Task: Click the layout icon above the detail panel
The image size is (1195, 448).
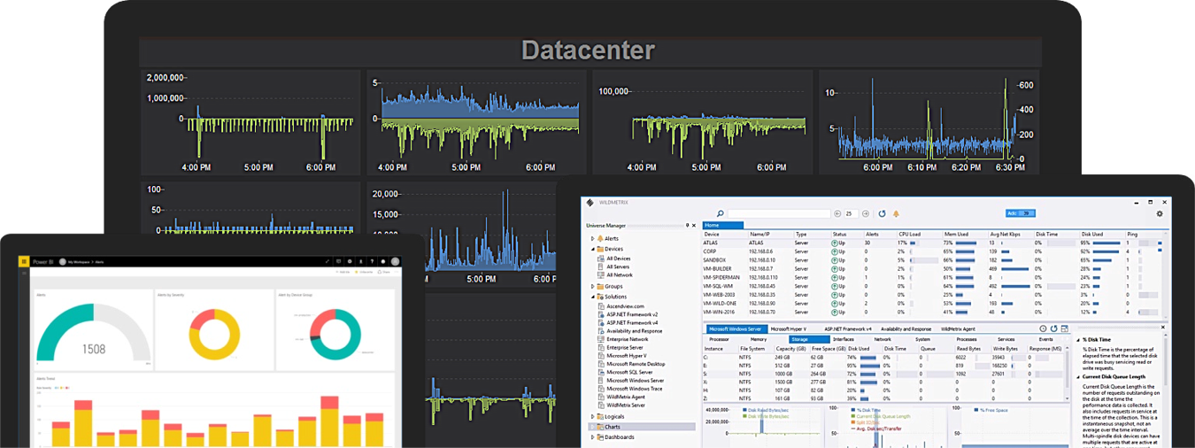Action: [x=1064, y=328]
